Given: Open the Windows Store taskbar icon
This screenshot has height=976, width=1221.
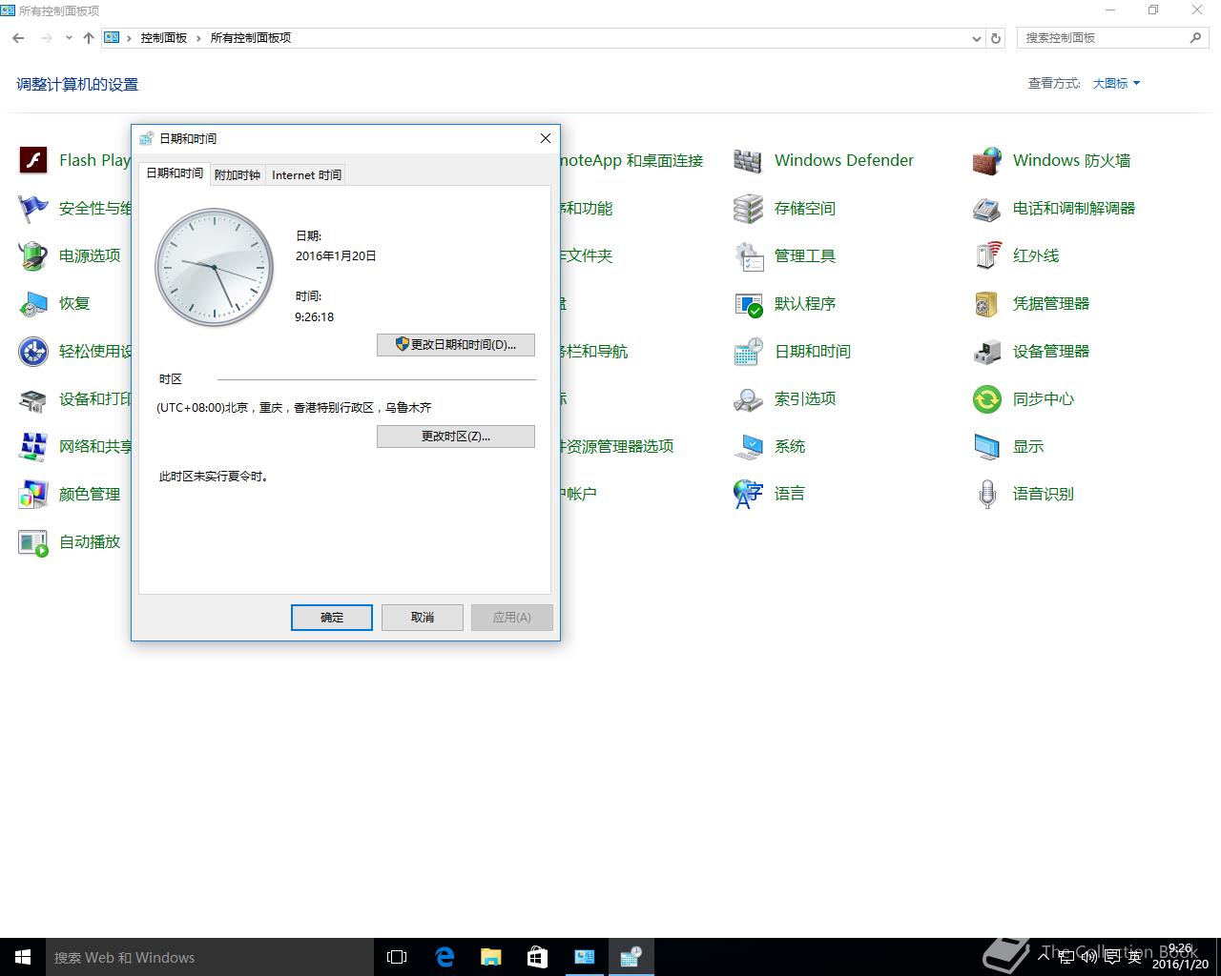Looking at the screenshot, I should [537, 957].
